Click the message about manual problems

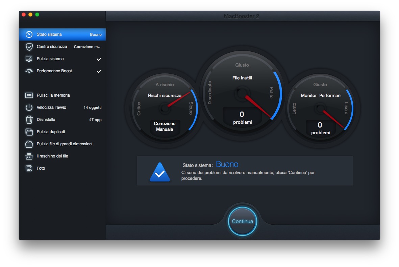click(248, 175)
